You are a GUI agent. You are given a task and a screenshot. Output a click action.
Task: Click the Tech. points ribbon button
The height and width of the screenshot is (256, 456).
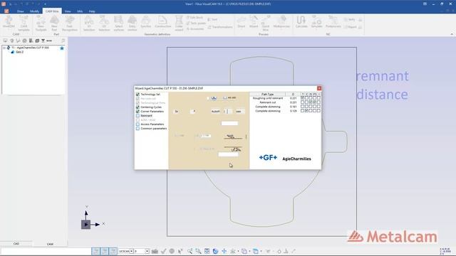pyautogui.click(x=196, y=23)
